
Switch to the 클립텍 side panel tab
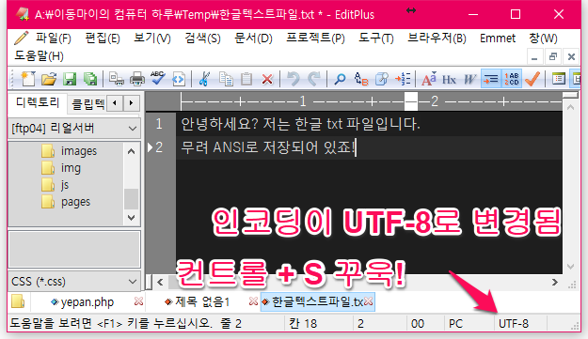(87, 103)
